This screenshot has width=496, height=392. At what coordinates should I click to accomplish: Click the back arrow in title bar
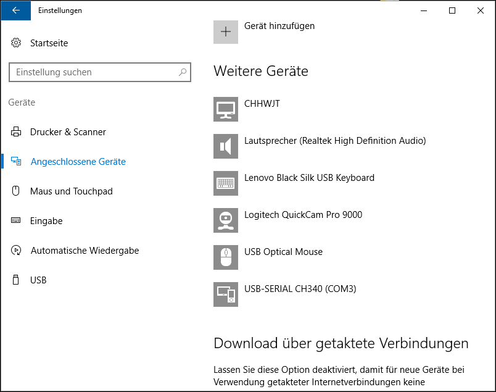point(16,10)
